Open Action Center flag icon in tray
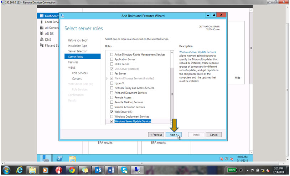Screen dimensions: 290x176 click(253, 170)
